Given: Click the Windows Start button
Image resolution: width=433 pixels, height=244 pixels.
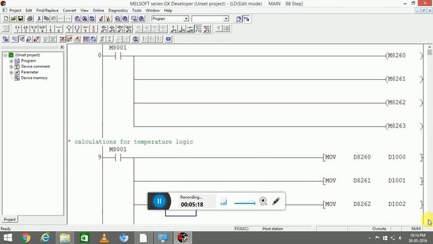Looking at the screenshot, I should tap(7, 238).
